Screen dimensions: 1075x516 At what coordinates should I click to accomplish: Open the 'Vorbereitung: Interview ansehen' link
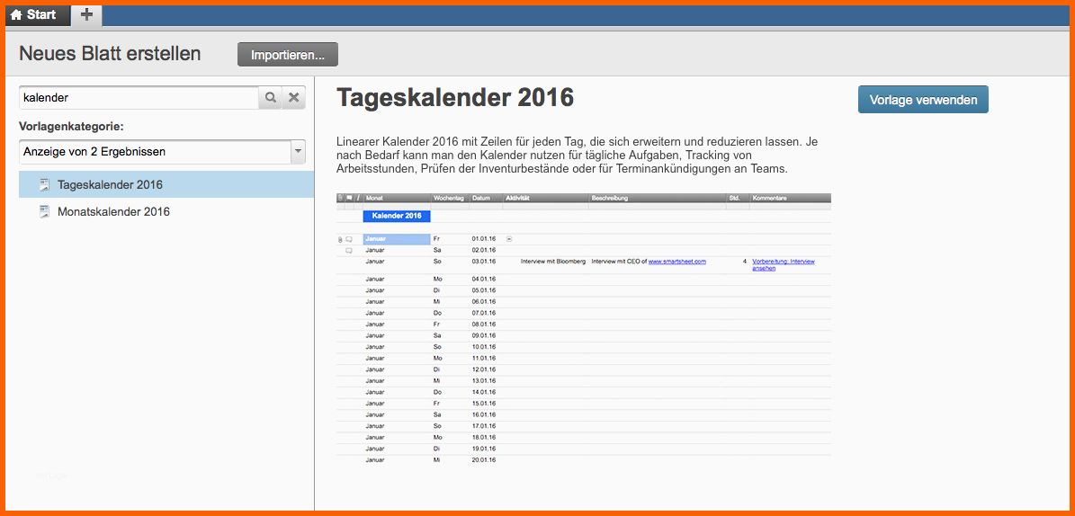coord(783,264)
